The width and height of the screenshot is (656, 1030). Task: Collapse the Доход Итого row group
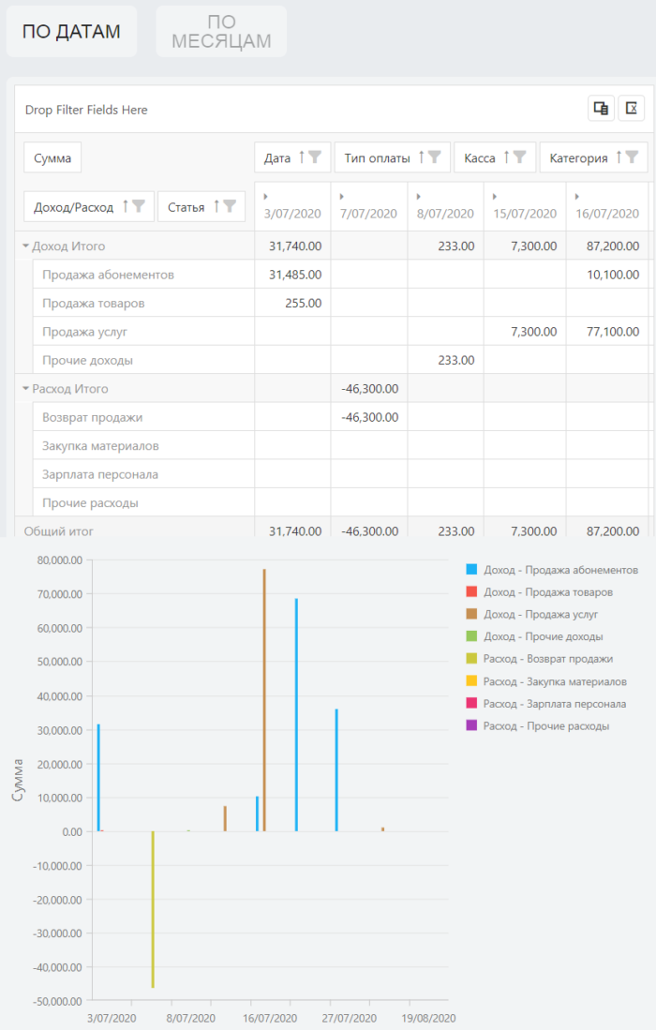click(x=25, y=246)
